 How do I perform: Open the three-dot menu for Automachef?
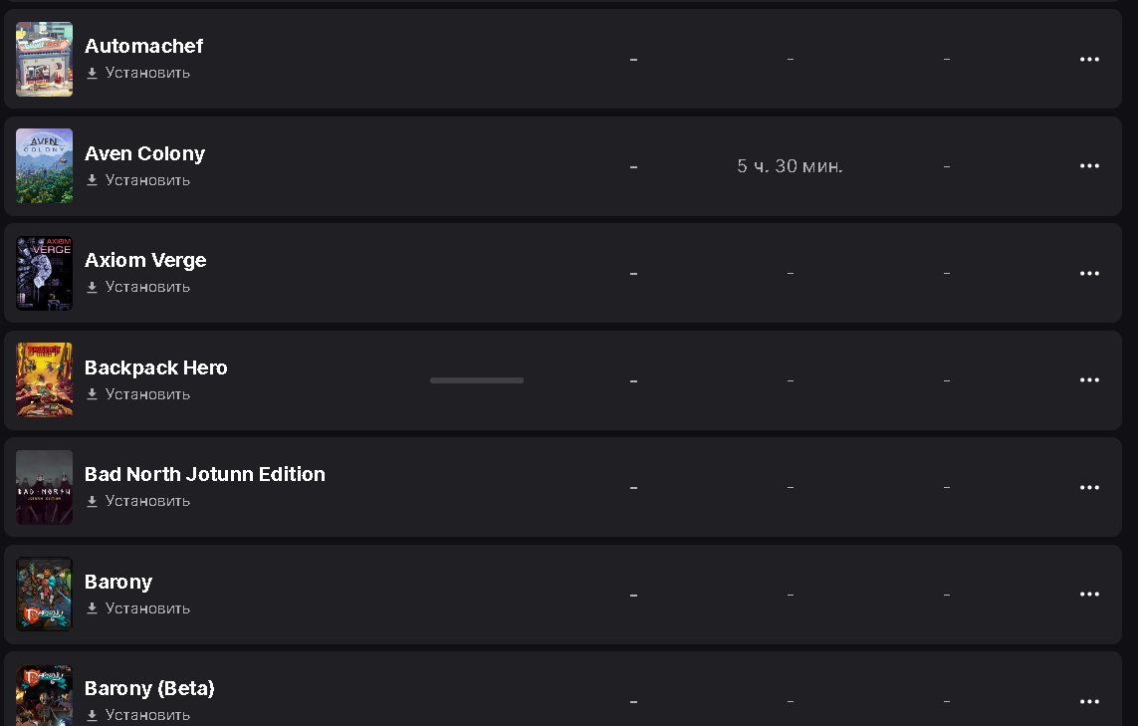pos(1089,60)
